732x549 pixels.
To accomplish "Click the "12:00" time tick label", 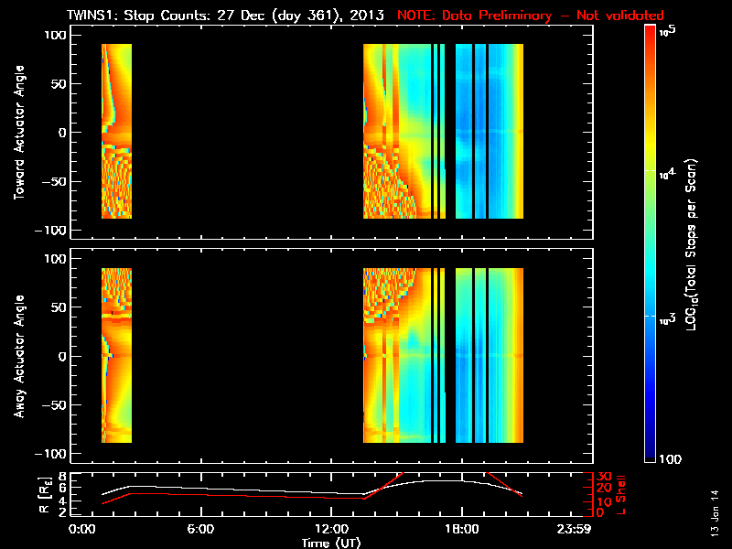I will pyautogui.click(x=331, y=530).
